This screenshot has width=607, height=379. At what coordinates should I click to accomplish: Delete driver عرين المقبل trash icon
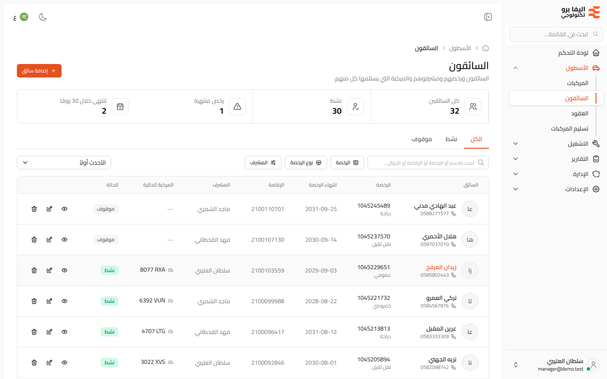tap(34, 332)
